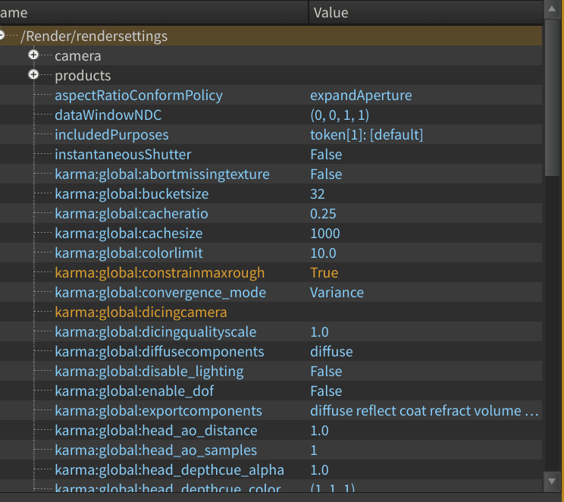Expand the camera tree node
The height and width of the screenshot is (502, 564).
(x=33, y=55)
